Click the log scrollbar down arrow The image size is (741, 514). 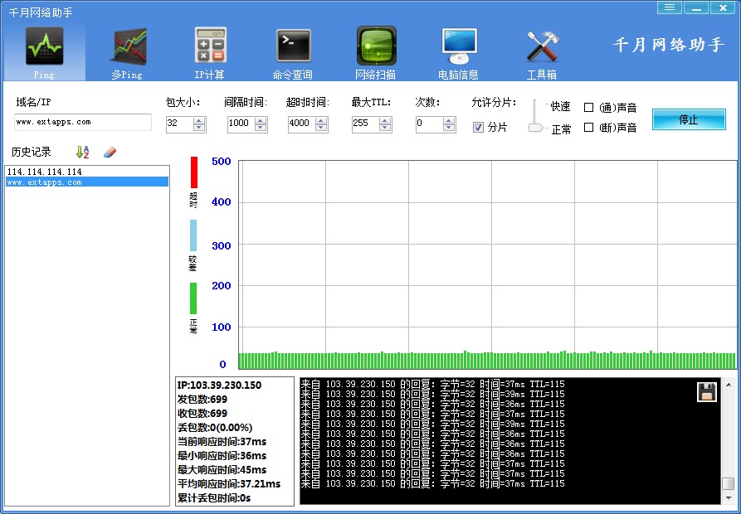729,497
